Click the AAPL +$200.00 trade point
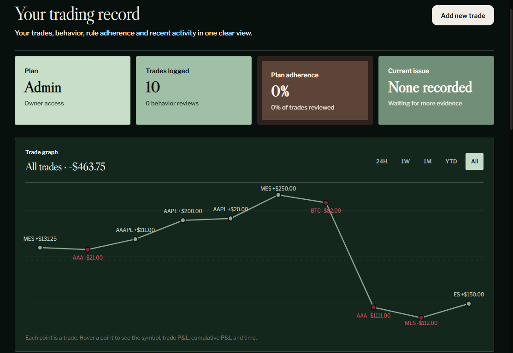The height and width of the screenshot is (353, 513). tap(183, 220)
